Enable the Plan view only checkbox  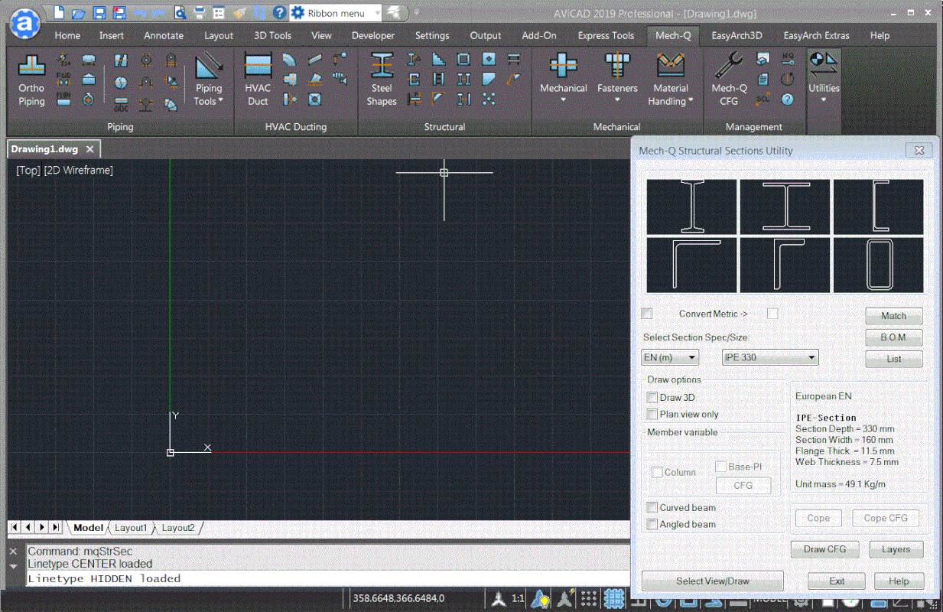(x=652, y=415)
